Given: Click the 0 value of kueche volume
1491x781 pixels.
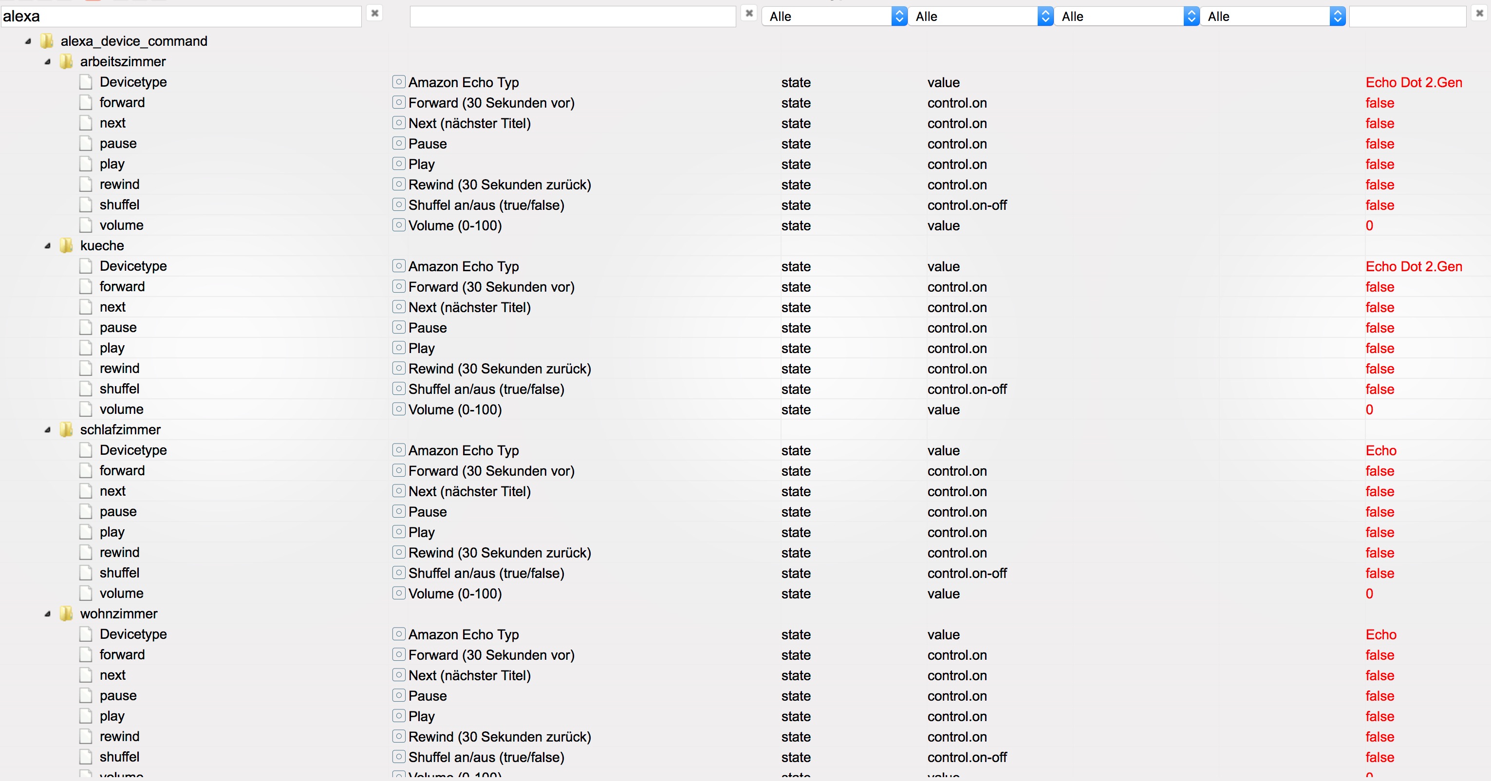Looking at the screenshot, I should (1369, 409).
